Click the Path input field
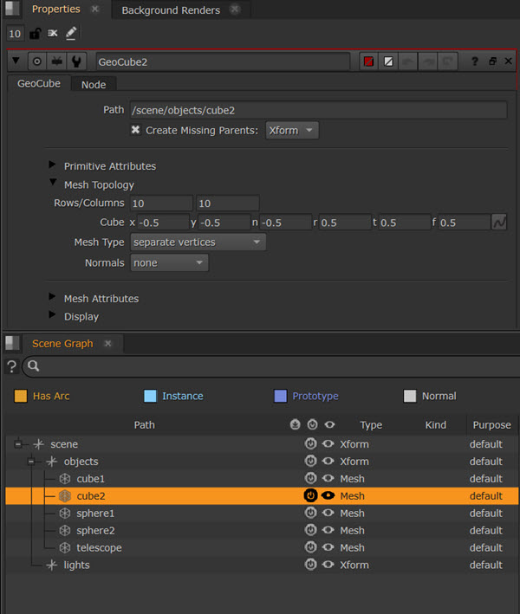 [317, 110]
